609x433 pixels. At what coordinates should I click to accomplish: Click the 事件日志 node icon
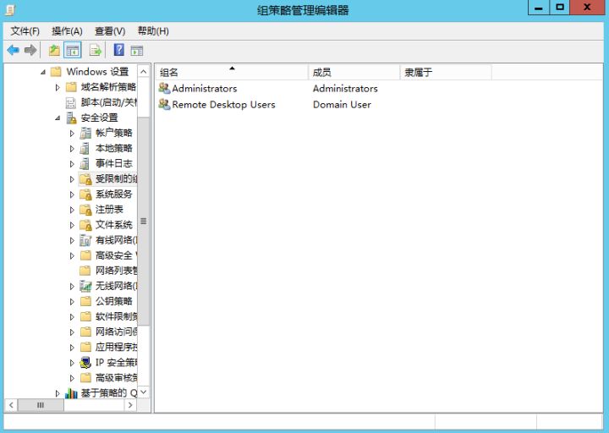(85, 163)
